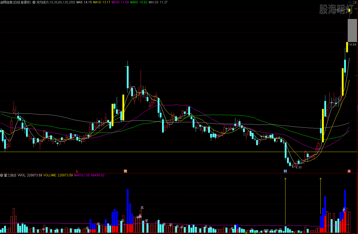
Task: Toggle the side panel icon at top right
Action: (x=355, y=2)
